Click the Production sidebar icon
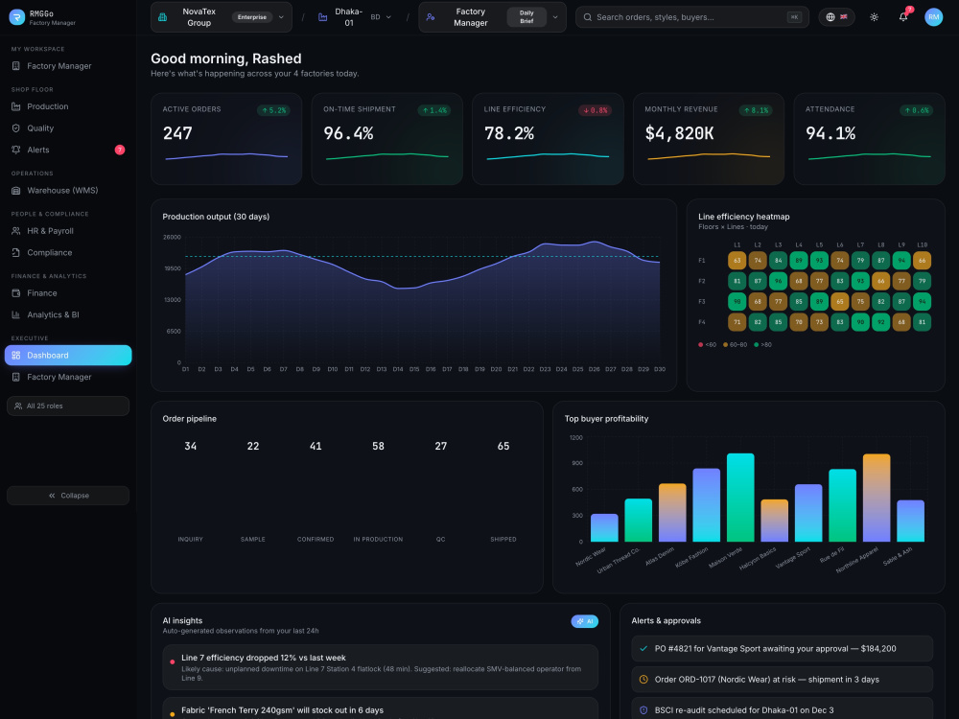The width and height of the screenshot is (959, 719). point(16,106)
